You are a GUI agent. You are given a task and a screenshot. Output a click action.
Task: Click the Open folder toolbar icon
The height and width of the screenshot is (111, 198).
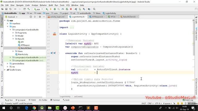(2, 9)
